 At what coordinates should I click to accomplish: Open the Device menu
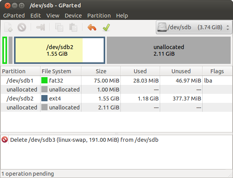coord(73,16)
